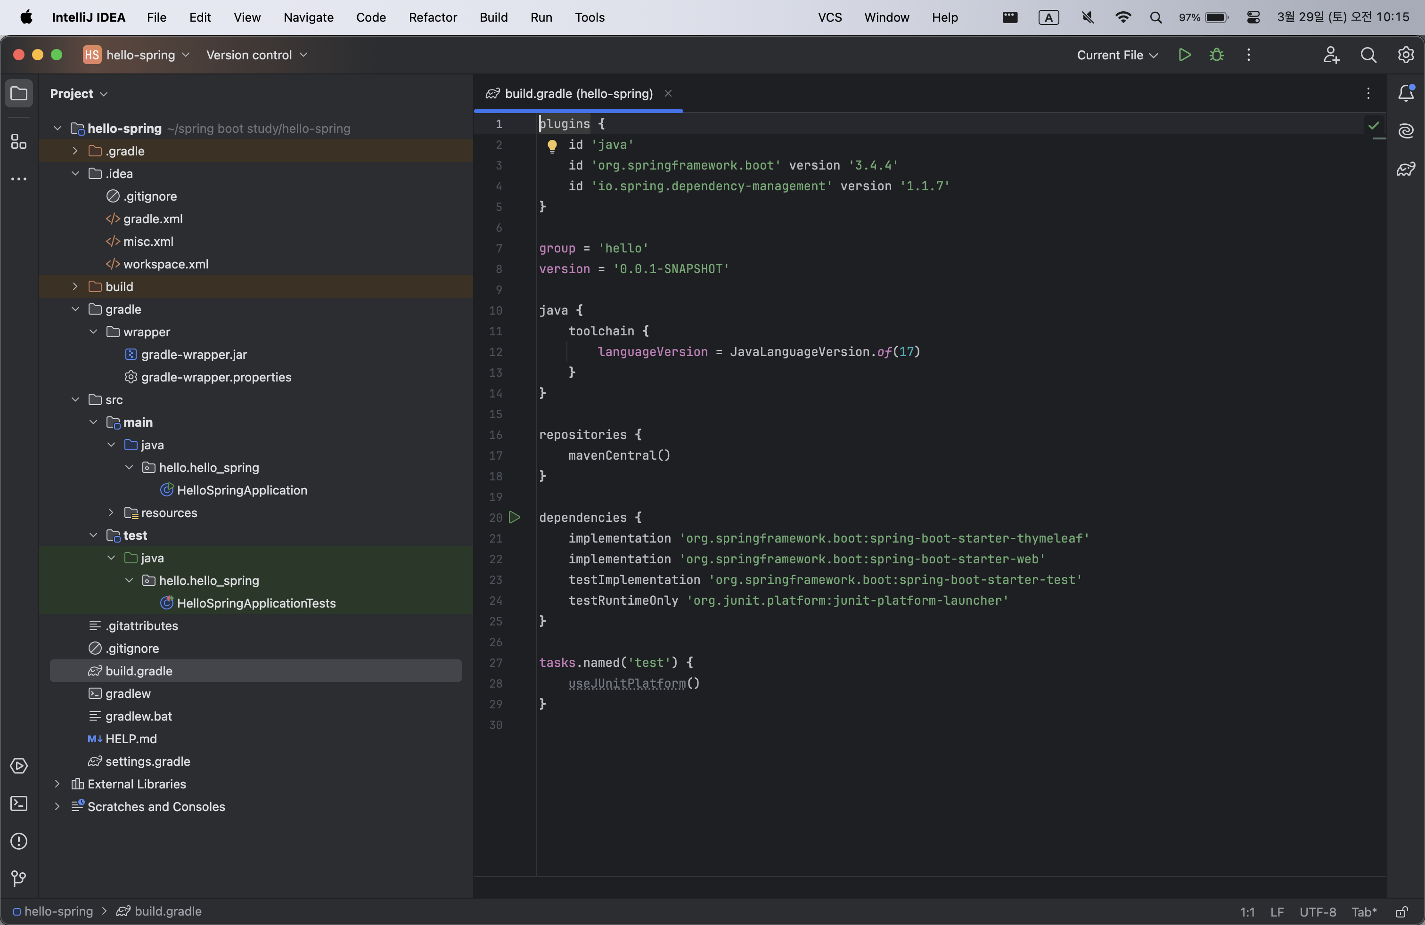
Task: Collapse the .idea folder
Action: click(x=75, y=173)
